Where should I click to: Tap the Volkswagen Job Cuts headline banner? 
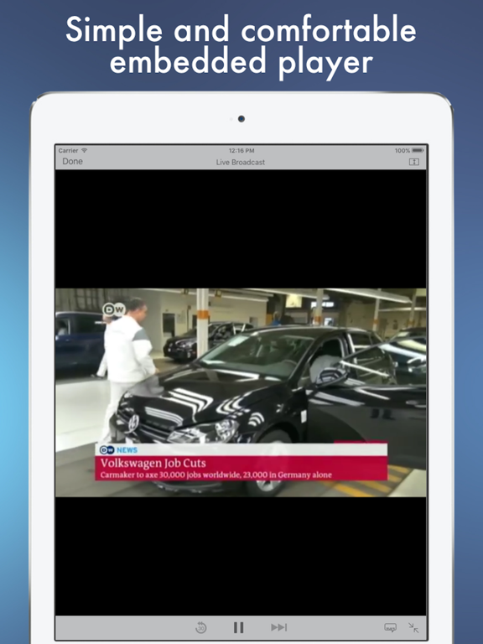pyautogui.click(x=241, y=468)
